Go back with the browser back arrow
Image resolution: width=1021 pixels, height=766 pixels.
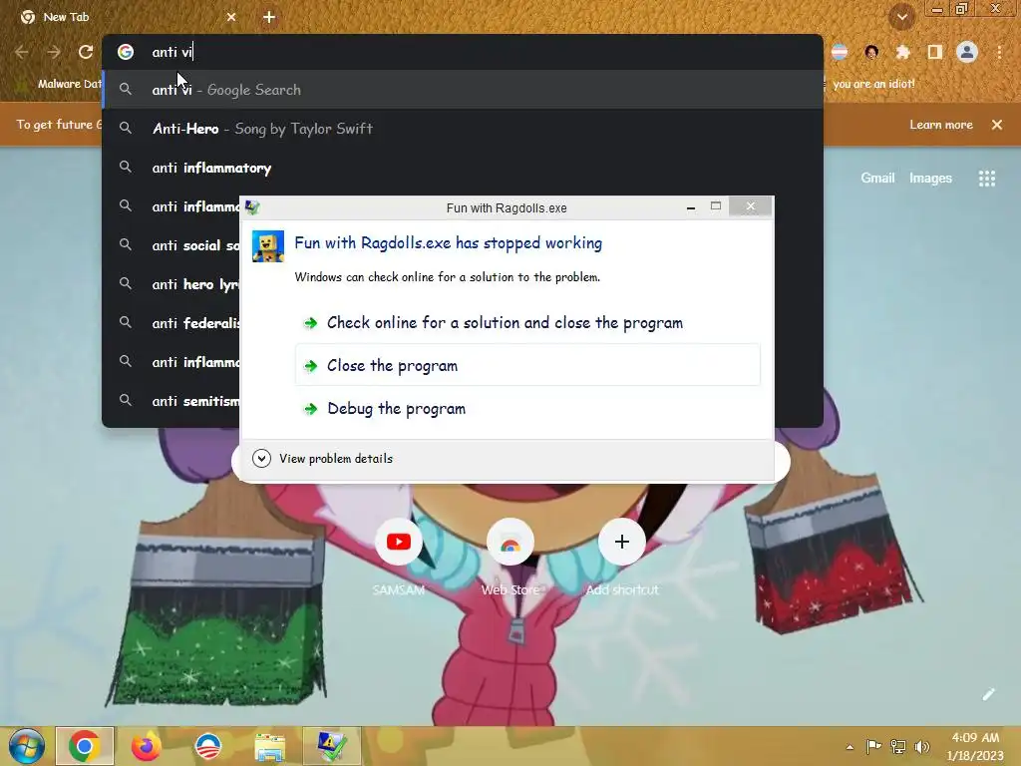pyautogui.click(x=22, y=52)
